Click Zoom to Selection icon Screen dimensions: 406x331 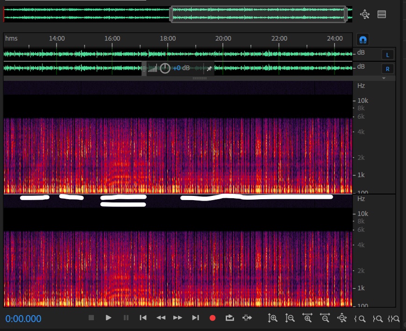[x=393, y=318]
